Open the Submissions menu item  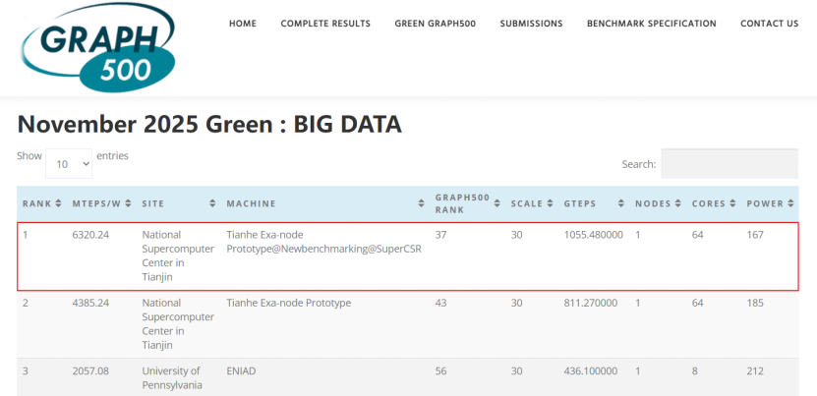pyautogui.click(x=531, y=24)
